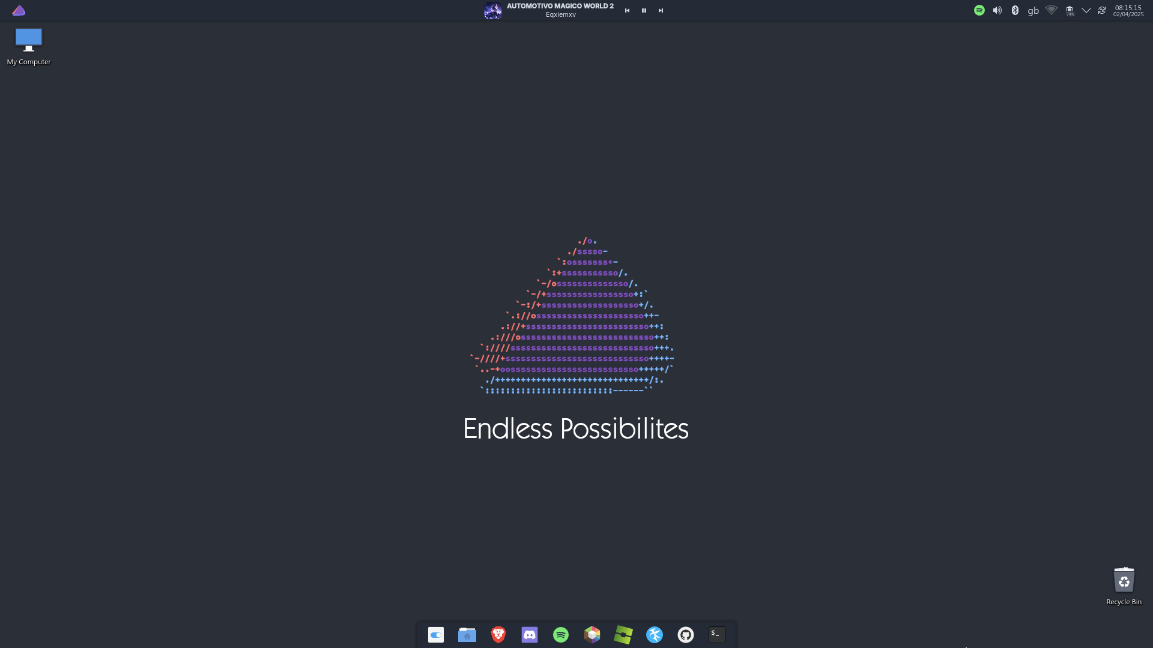
Task: Open the volume control applet
Action: click(997, 10)
